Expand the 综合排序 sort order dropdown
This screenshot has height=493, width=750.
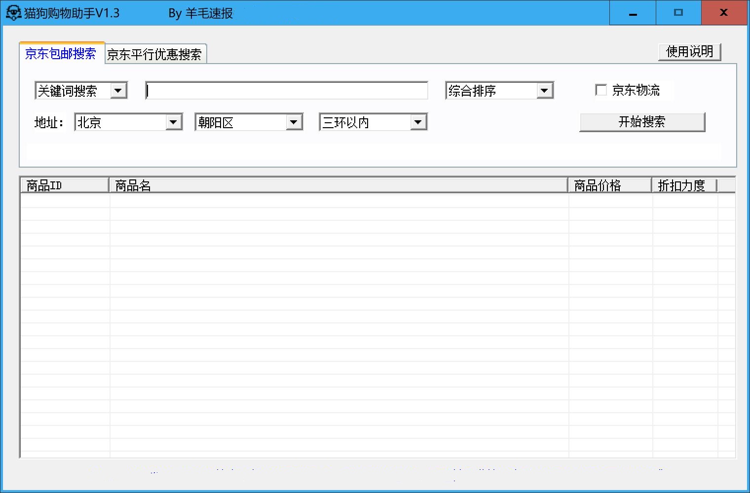(544, 91)
